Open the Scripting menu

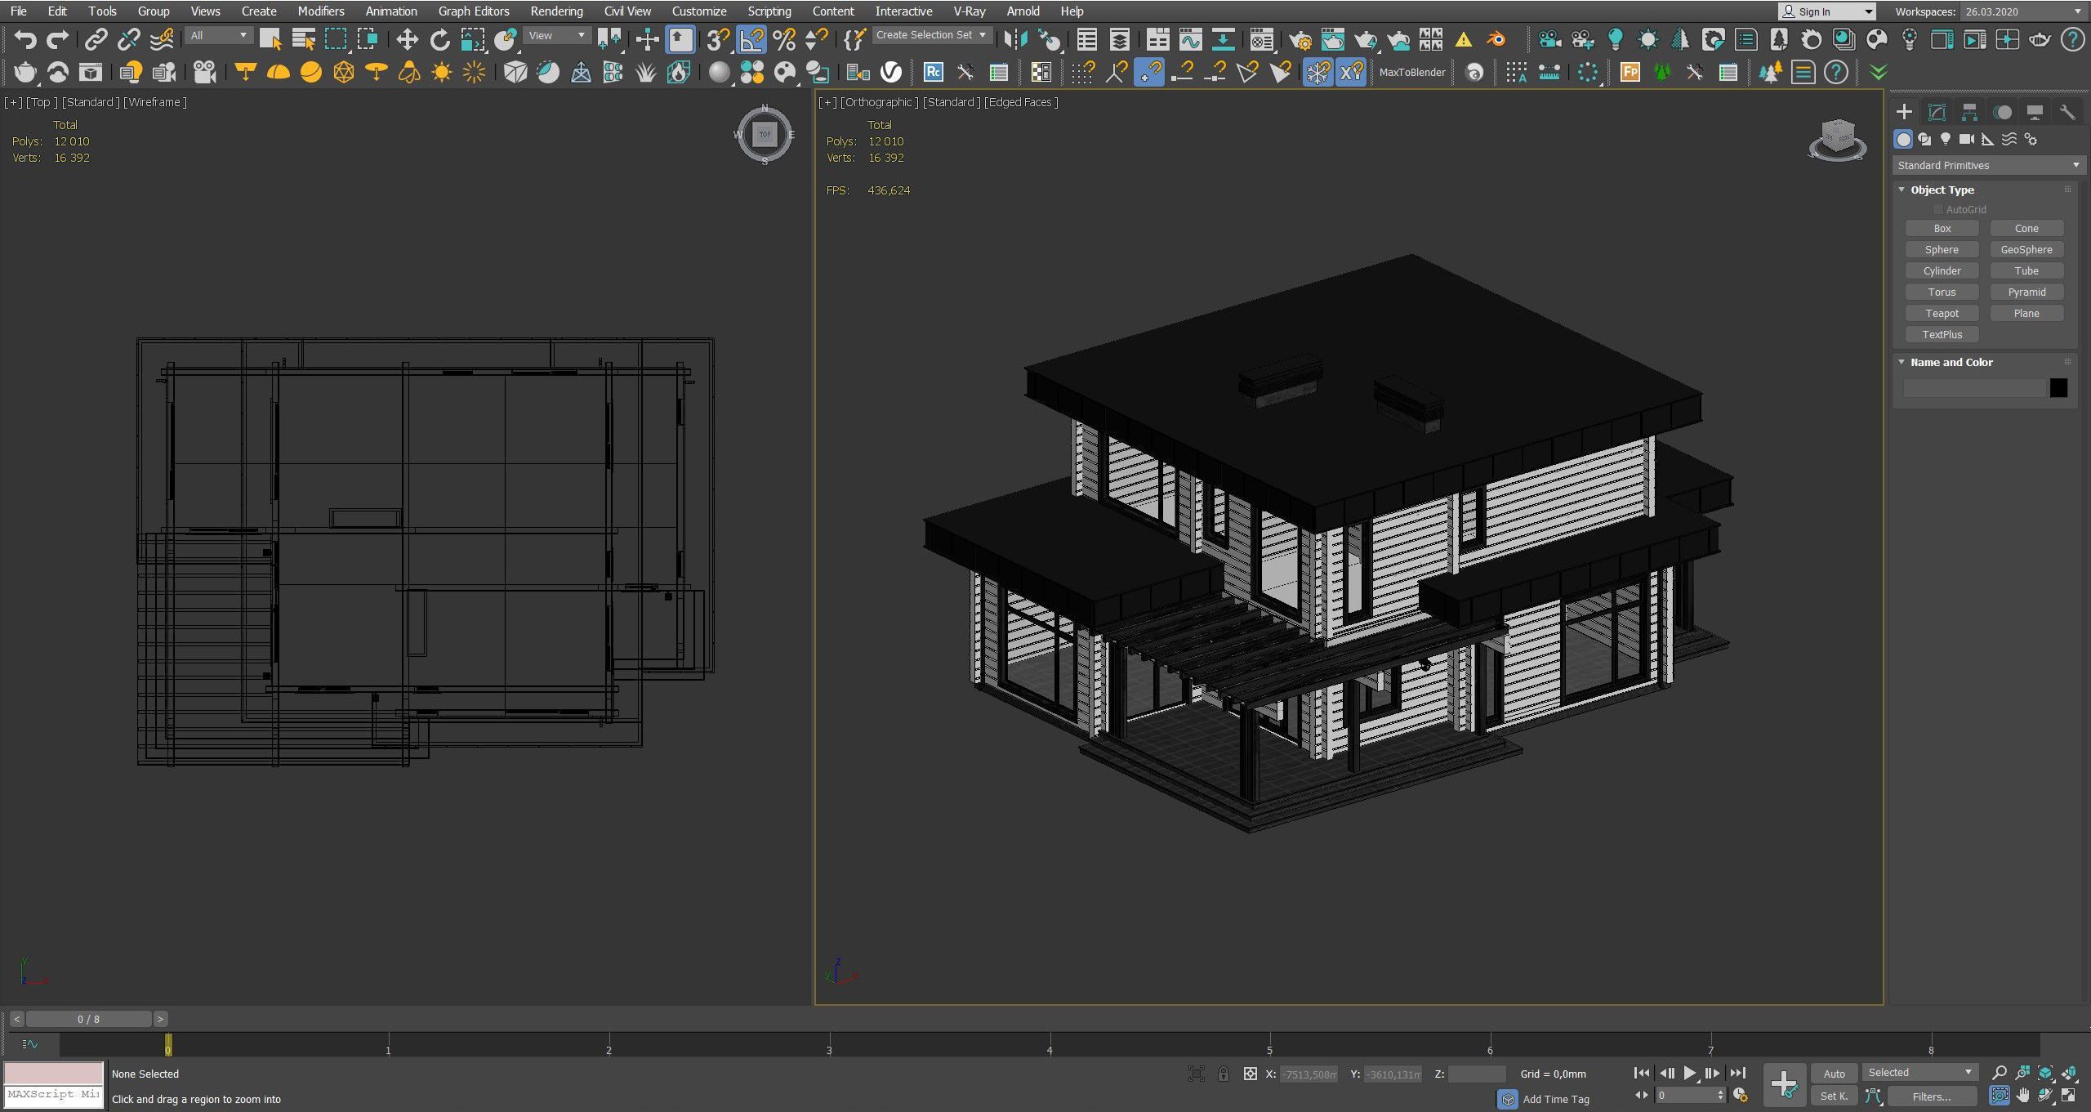pos(769,11)
